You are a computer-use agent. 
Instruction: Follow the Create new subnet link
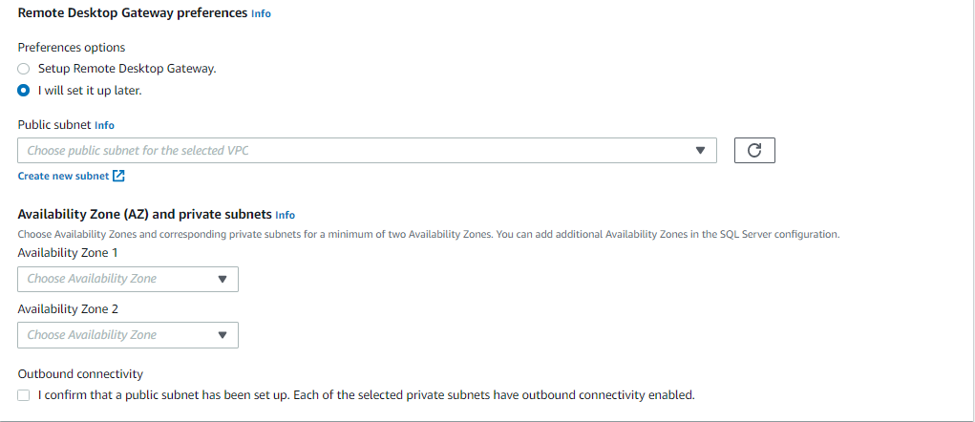(63, 176)
